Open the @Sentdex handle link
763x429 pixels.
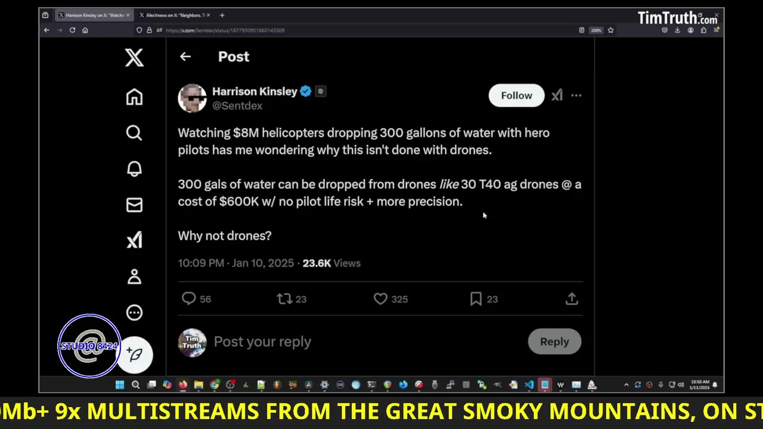[x=237, y=105]
